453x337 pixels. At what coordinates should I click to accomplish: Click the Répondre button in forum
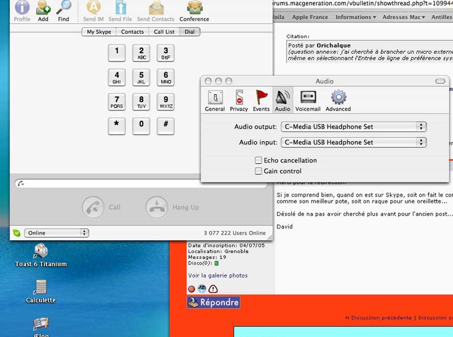213,302
